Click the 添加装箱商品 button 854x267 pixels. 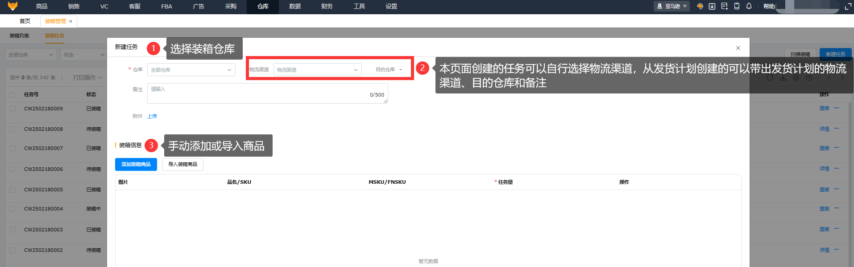(136, 164)
